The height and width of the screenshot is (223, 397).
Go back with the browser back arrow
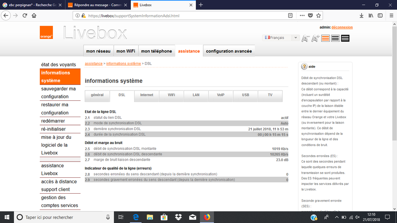pyautogui.click(x=6, y=16)
